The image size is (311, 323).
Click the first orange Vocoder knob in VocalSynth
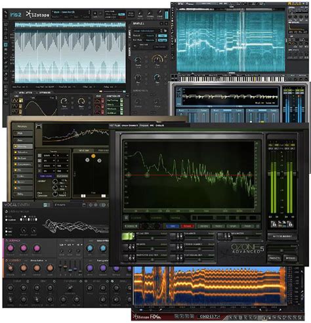coord(10,268)
